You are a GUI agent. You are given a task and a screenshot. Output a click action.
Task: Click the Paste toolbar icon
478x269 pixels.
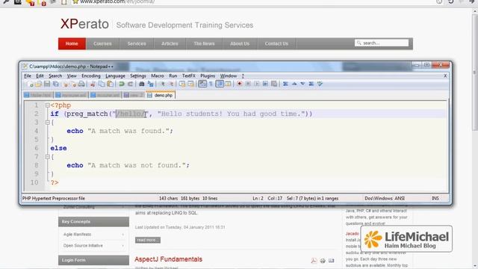[110, 84]
